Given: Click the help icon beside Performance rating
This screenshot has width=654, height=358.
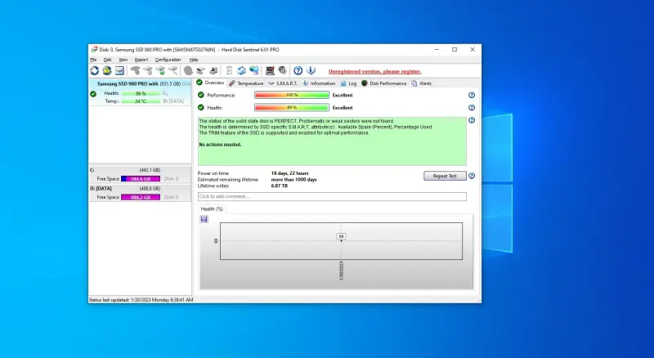Looking at the screenshot, I should click(471, 95).
